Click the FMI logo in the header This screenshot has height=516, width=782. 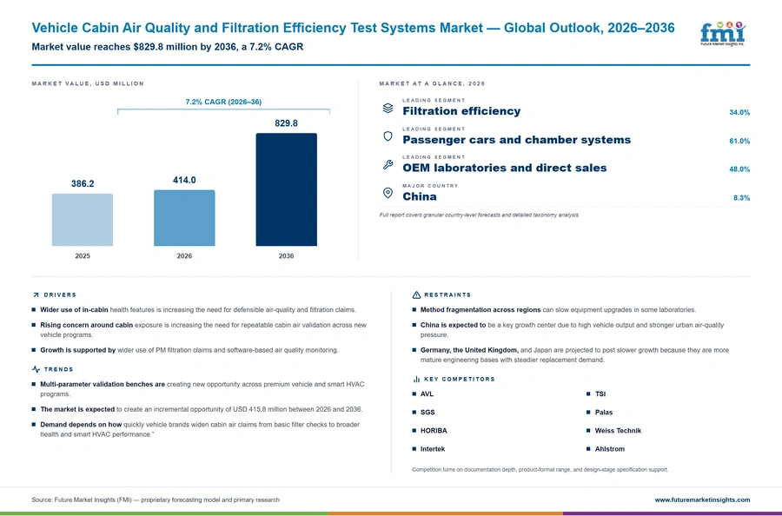[x=723, y=33]
